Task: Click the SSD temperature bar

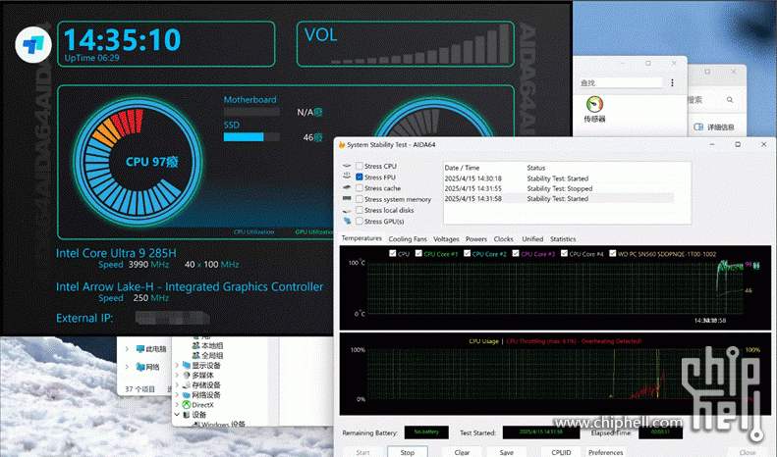Action: point(251,137)
